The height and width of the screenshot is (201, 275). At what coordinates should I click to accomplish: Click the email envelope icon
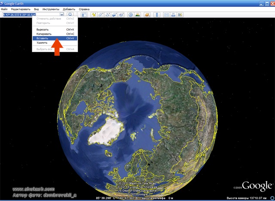click(166, 15)
